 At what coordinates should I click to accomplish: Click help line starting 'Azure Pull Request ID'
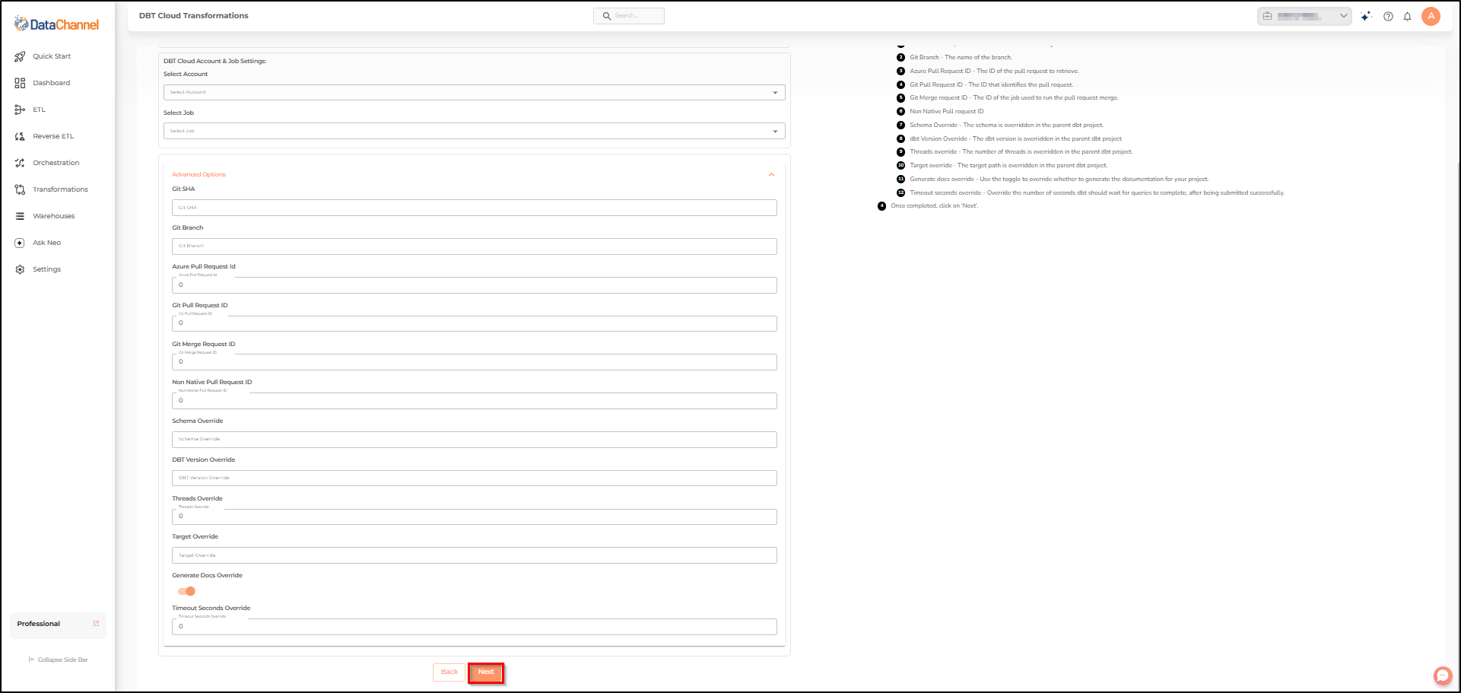pyautogui.click(x=994, y=72)
